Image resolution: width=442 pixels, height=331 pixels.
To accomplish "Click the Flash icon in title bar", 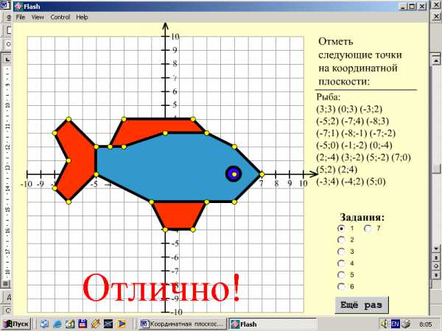I will 7,7.
